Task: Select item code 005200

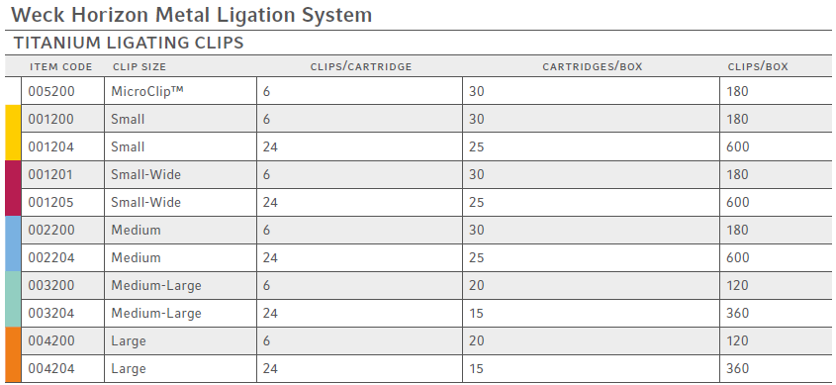Action: coord(51,92)
